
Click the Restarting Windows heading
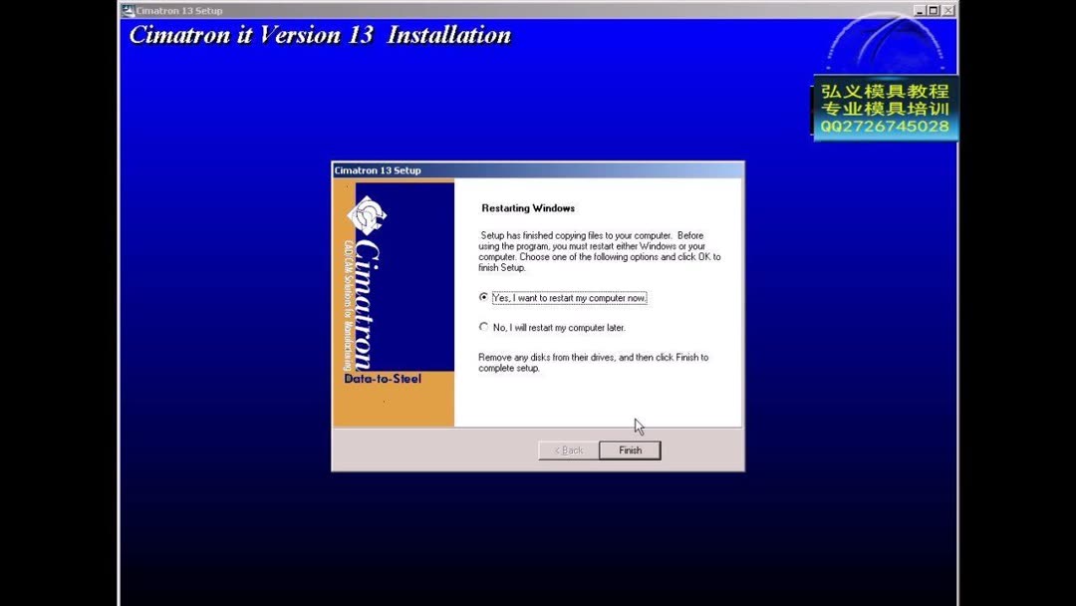pyautogui.click(x=527, y=207)
